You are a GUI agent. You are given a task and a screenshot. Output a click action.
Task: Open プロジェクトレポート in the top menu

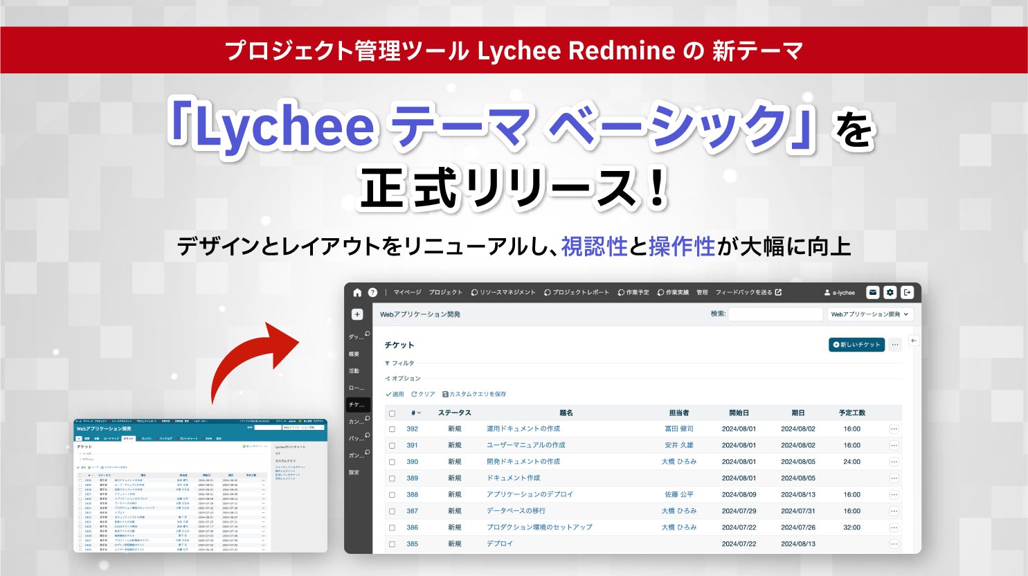tap(577, 292)
